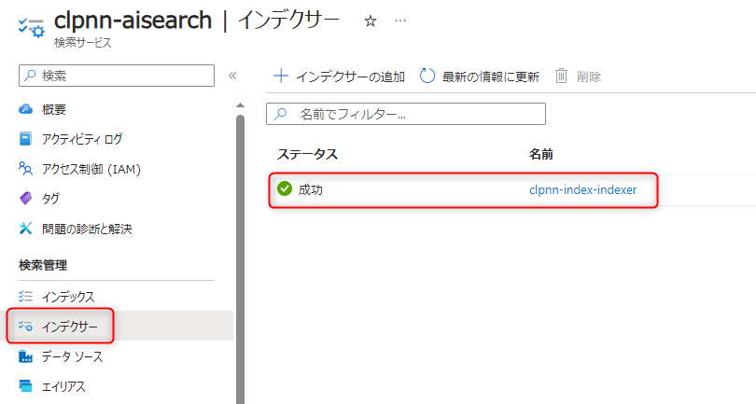Click the 削除 trash button

[x=579, y=77]
